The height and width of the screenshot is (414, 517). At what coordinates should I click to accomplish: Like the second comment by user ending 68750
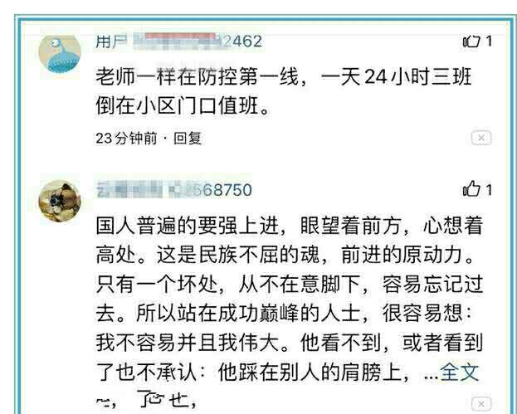click(x=471, y=189)
